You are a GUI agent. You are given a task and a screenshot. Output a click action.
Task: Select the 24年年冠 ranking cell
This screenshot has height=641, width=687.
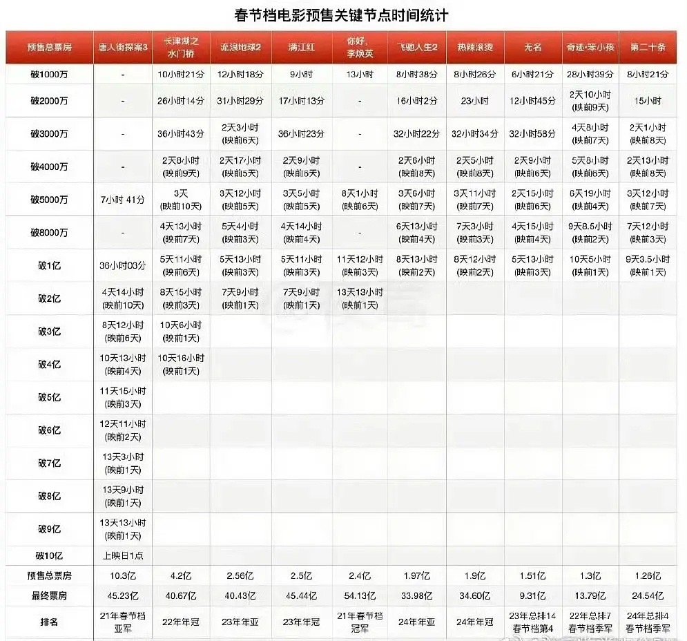475,622
